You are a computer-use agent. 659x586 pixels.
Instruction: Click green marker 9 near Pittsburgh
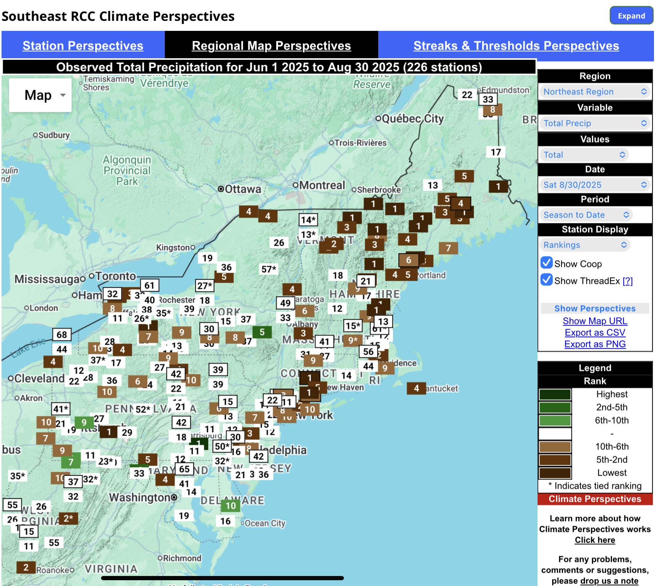tap(84, 422)
